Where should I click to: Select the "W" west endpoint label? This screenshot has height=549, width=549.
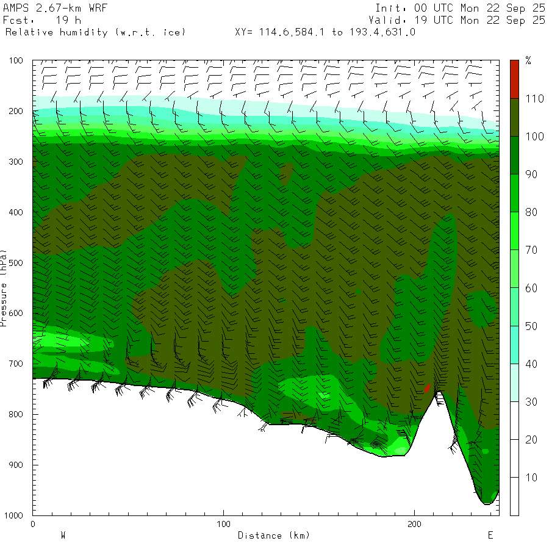click(63, 536)
